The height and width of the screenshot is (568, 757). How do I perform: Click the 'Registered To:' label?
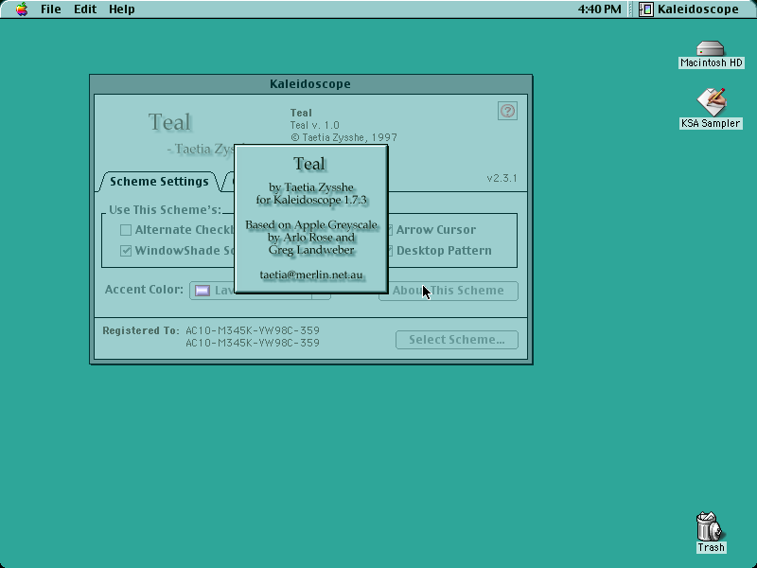[x=141, y=330]
